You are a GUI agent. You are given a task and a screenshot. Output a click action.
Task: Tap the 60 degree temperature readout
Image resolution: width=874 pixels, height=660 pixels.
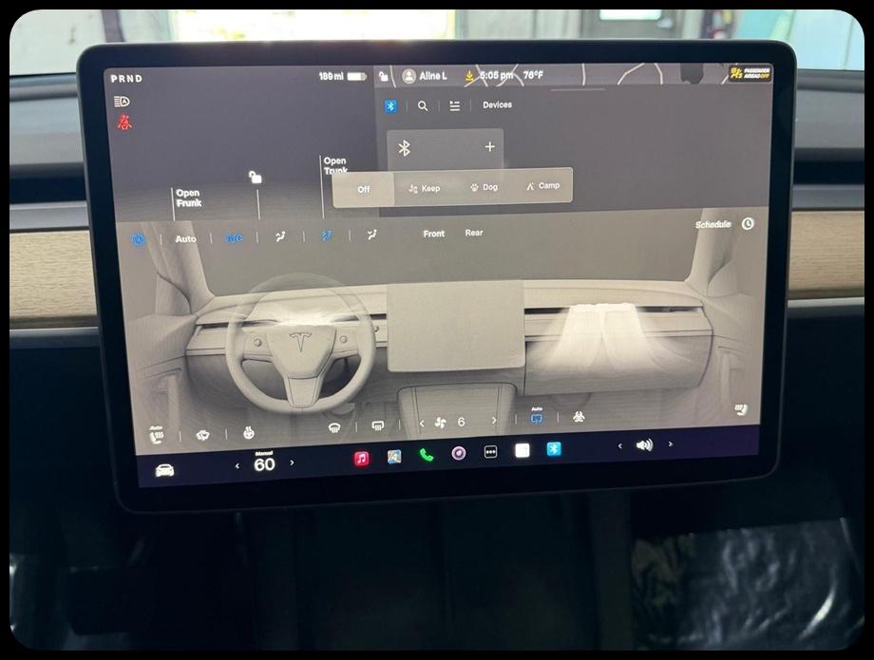coord(264,464)
